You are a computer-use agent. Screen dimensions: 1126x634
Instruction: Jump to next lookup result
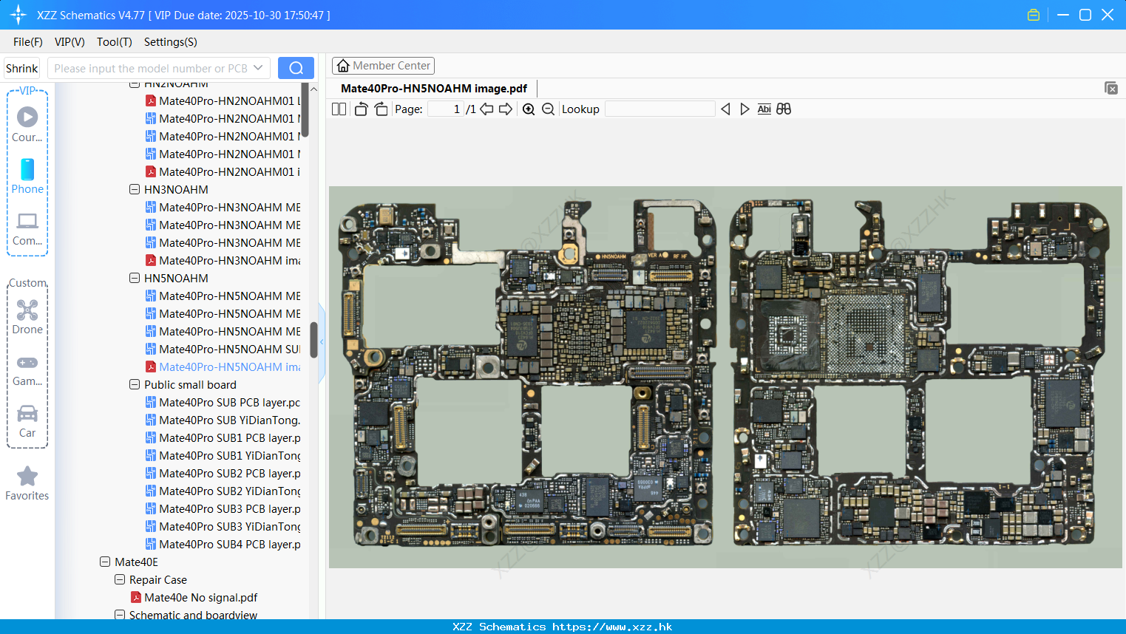[745, 109]
